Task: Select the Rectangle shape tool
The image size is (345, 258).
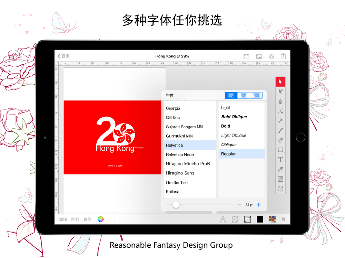Action: click(280, 150)
